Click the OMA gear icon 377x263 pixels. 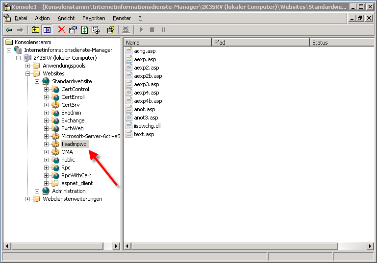pyautogui.click(x=55, y=152)
